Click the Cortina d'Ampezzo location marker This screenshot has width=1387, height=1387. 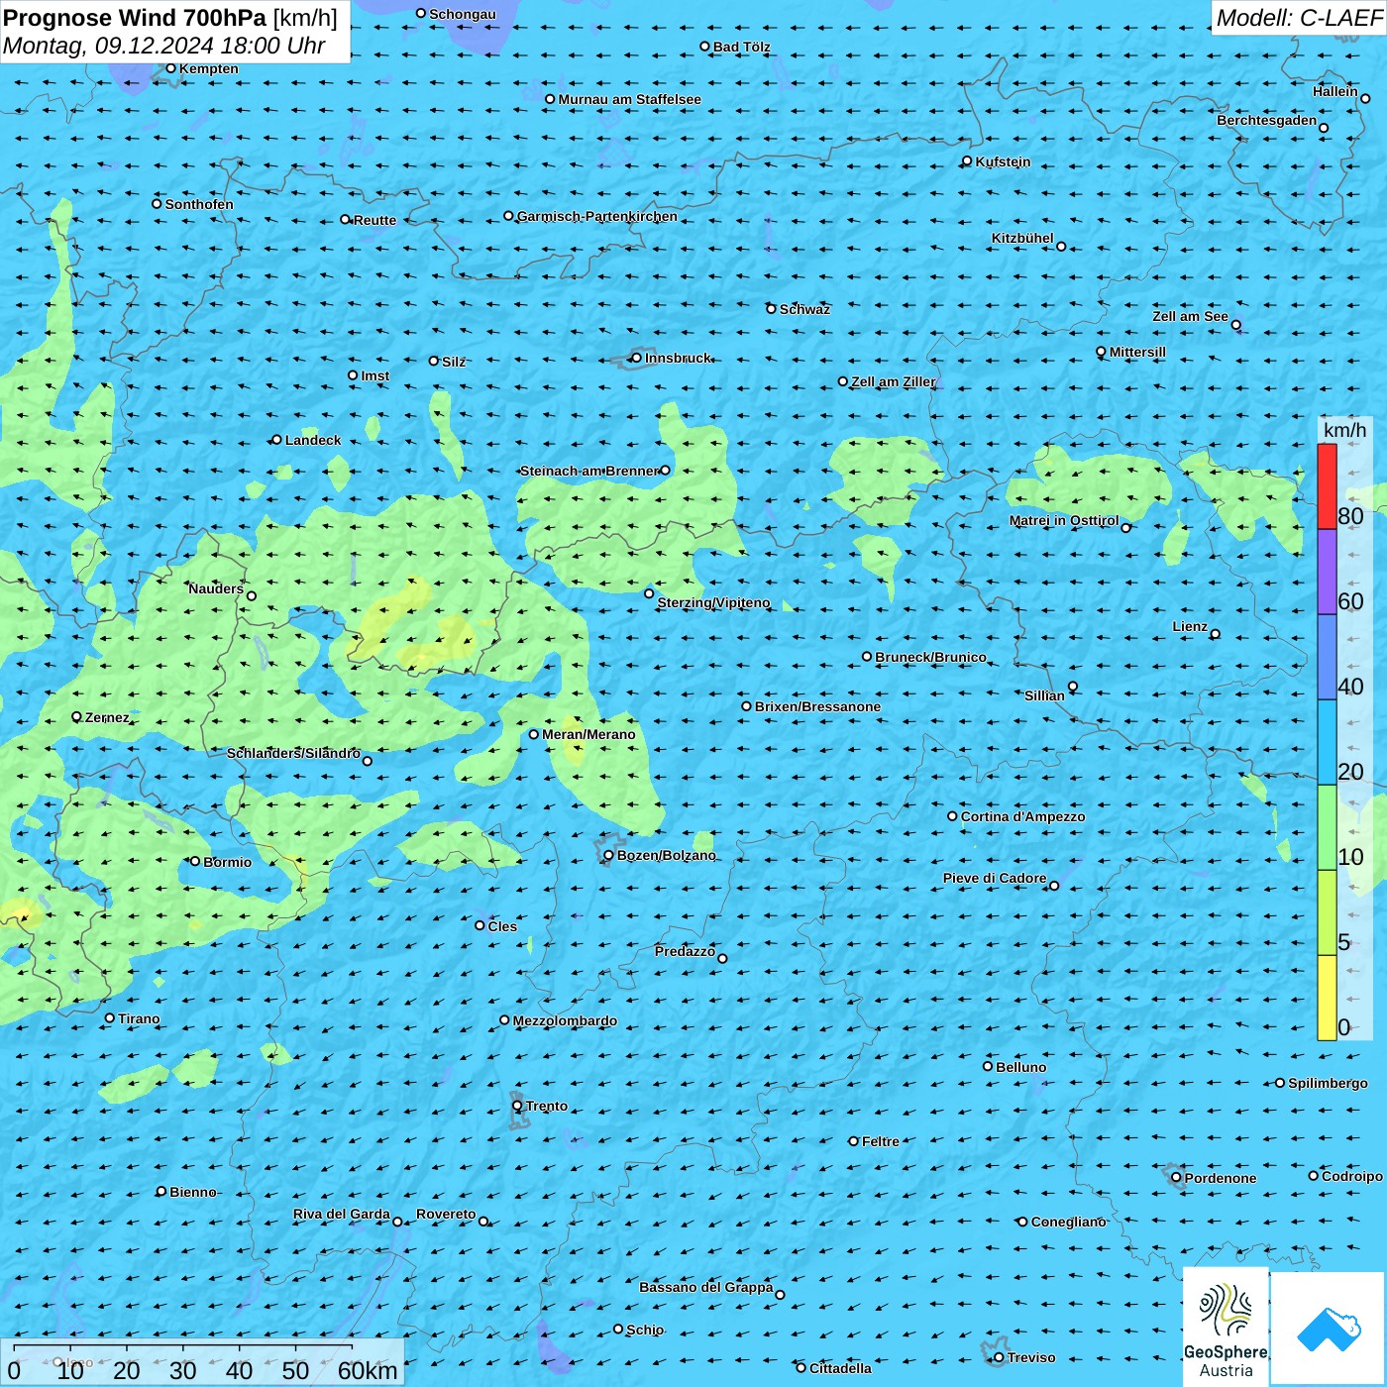[x=952, y=816]
